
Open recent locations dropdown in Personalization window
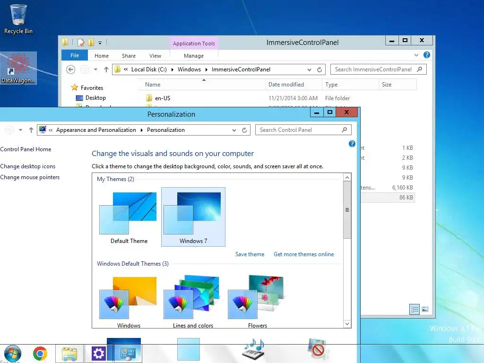point(20,130)
